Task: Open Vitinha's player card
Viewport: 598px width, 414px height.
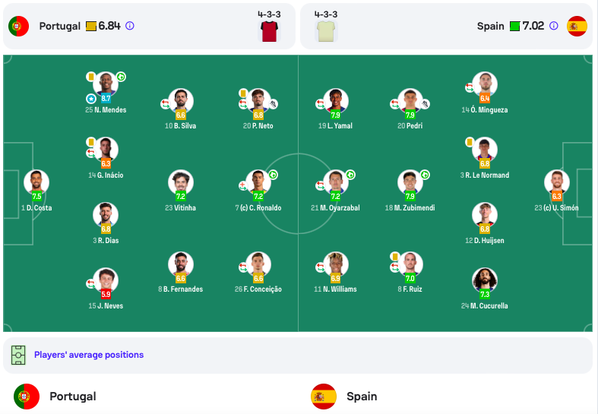Action: (x=181, y=182)
